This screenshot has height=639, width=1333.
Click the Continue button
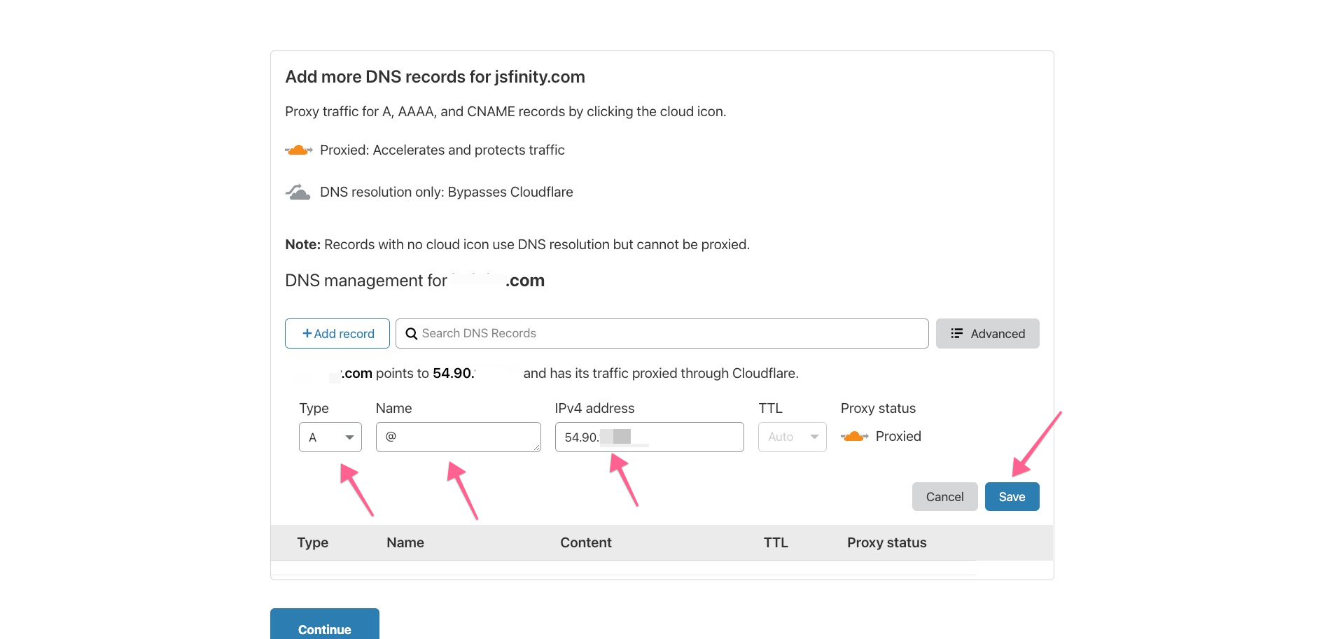[325, 625]
